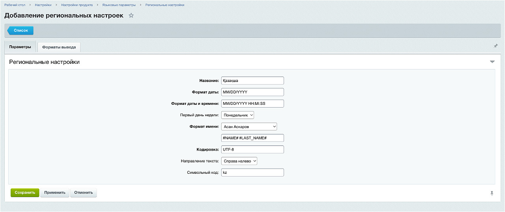505x212 pixels.
Task: Collapse the Региональные настройки section
Action: 492,62
